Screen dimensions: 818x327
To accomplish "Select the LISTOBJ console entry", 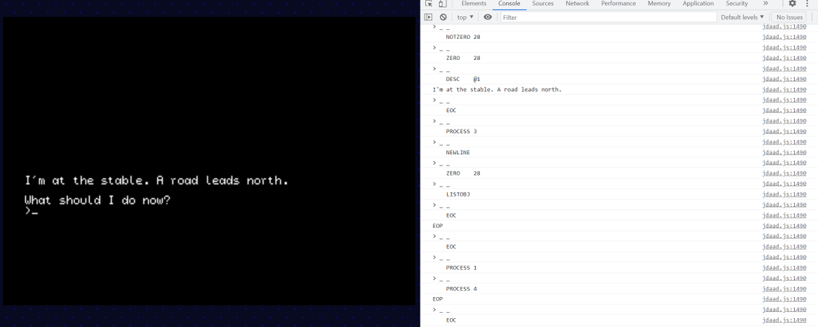I will (x=458, y=194).
